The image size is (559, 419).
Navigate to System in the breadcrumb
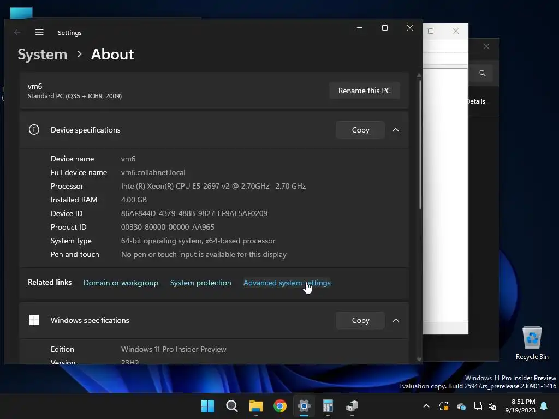pyautogui.click(x=43, y=55)
